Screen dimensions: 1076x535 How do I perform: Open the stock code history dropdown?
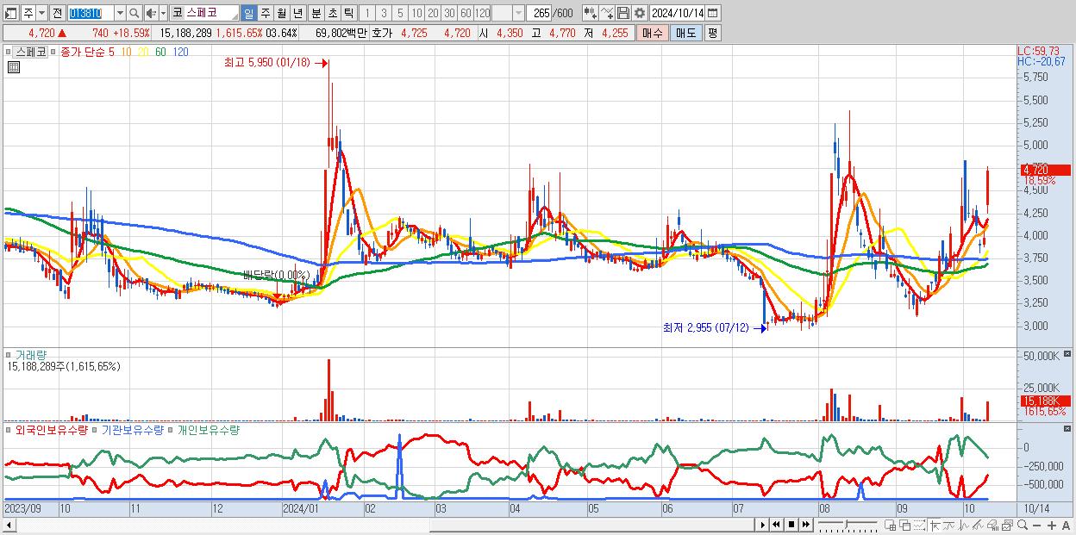tap(120, 13)
